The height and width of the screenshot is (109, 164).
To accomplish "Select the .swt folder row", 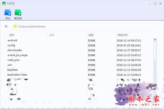I will click(80, 65).
